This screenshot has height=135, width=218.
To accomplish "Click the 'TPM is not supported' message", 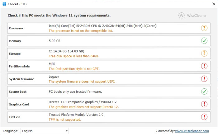I will coord(65,119).
